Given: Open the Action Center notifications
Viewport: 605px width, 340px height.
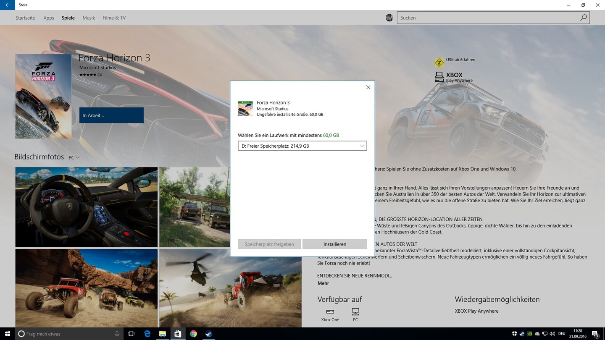Looking at the screenshot, I should (595, 334).
